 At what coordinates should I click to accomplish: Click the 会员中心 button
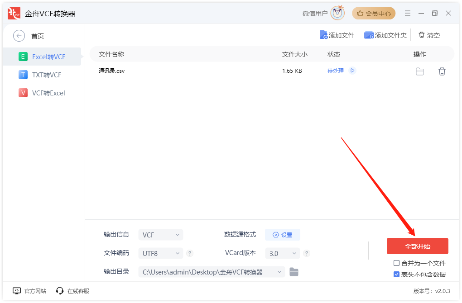(x=374, y=13)
